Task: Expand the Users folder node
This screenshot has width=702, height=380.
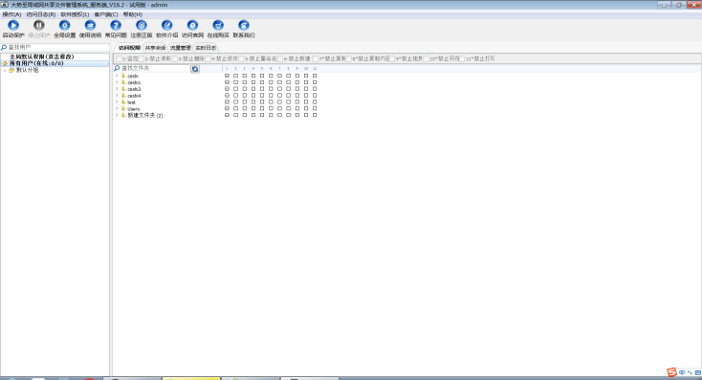Action: (117, 108)
